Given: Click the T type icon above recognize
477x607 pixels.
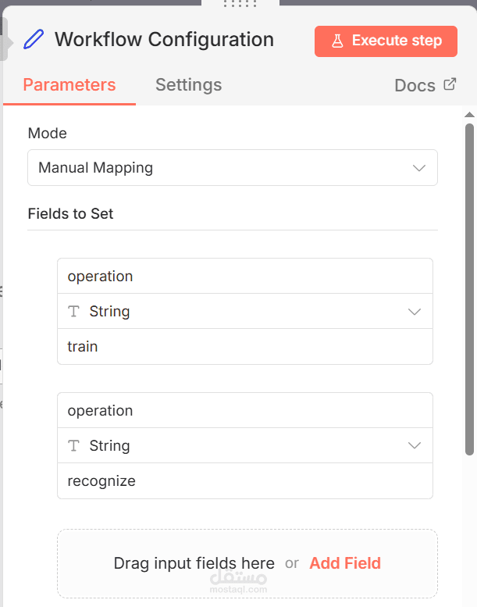Looking at the screenshot, I should (74, 446).
